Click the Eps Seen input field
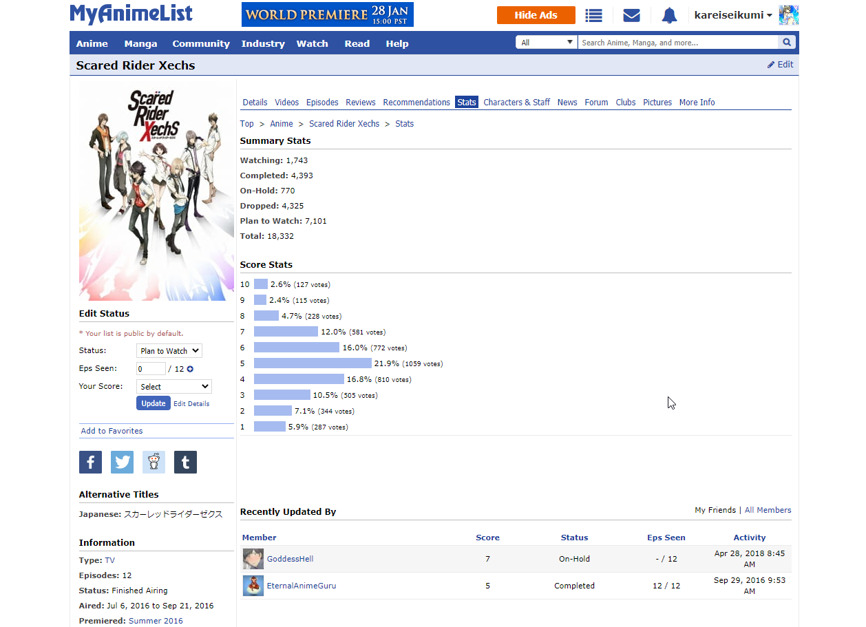The image size is (866, 627). click(x=151, y=369)
